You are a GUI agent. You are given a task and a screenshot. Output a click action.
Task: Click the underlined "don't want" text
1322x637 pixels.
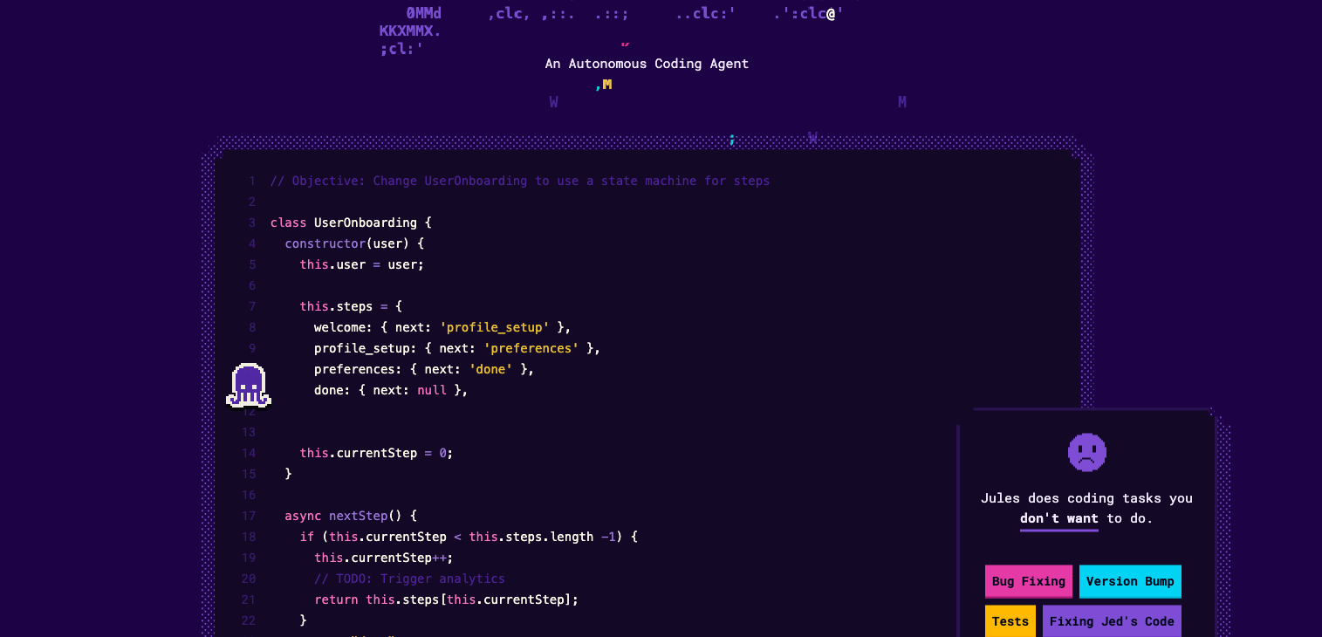1058,518
